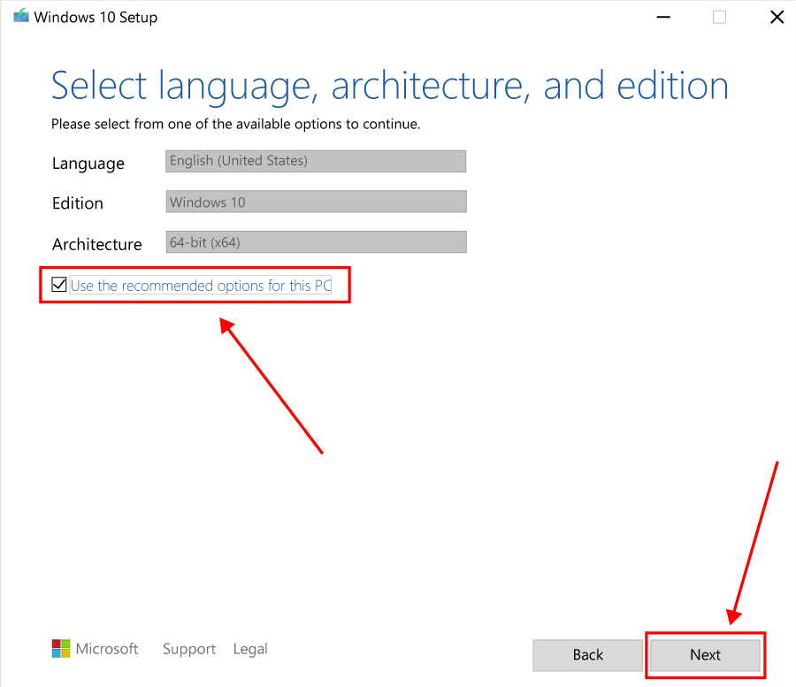Open the Language dropdown showing English (United States)
The width and height of the screenshot is (796, 687).
316,161
